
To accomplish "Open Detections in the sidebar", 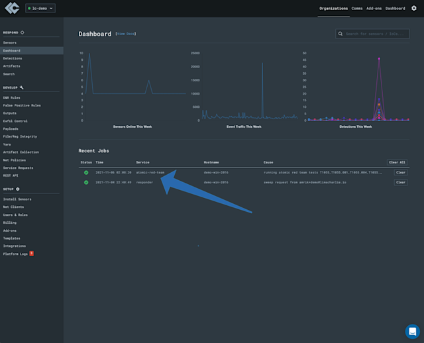I will tap(13, 58).
